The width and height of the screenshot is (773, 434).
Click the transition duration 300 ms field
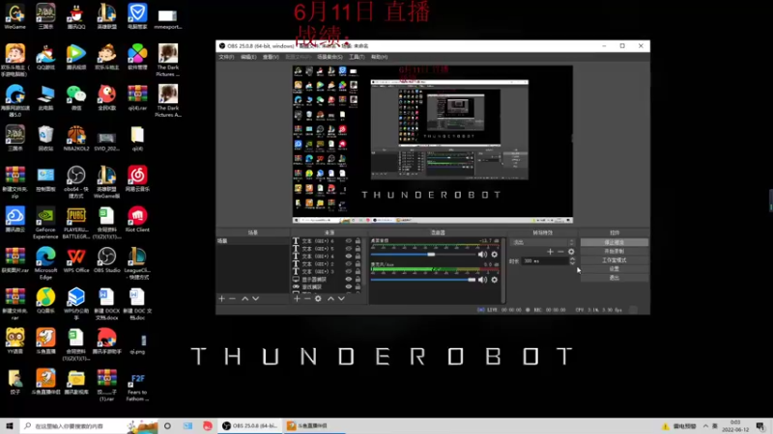point(545,261)
